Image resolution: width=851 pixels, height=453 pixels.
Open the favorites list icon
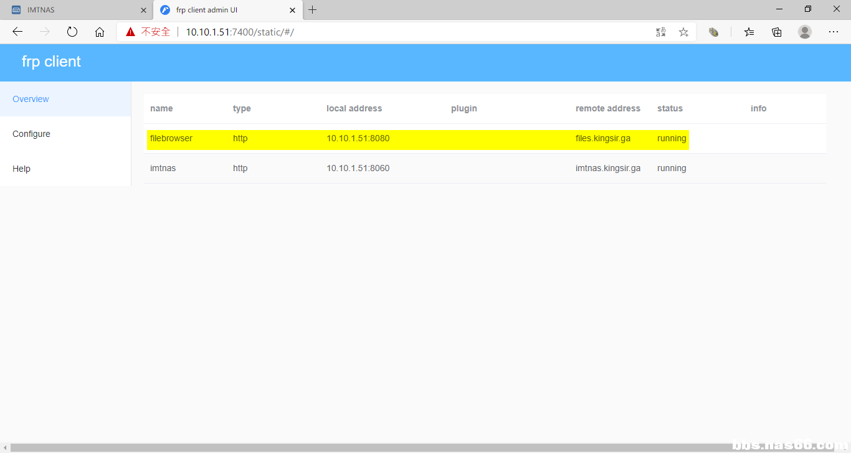point(749,32)
